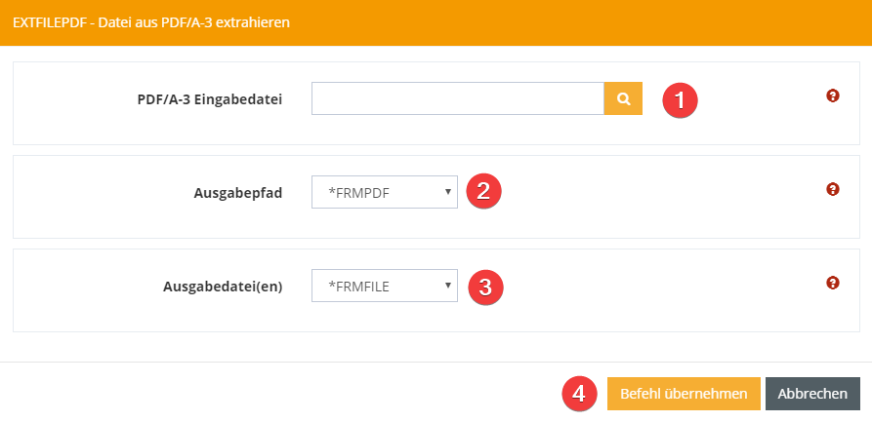Click the Ausgabepfad label
Viewport: 872px width, 422px height.
[x=238, y=193]
